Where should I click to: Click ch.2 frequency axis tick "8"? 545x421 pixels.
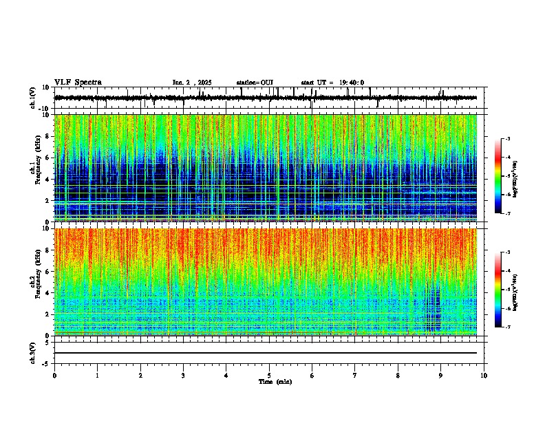(x=49, y=250)
